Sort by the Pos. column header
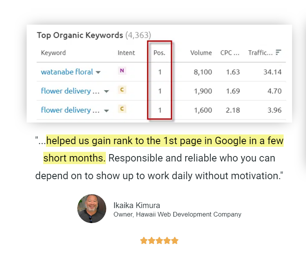Viewport: 306px width, 257px height. point(159,53)
